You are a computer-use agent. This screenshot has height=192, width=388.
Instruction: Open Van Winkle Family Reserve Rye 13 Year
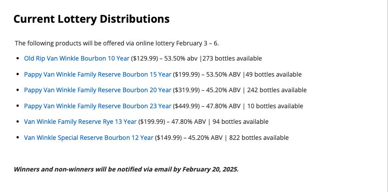click(80, 122)
